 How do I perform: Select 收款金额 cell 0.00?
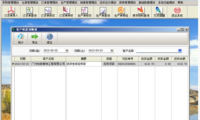[x=163, y=64]
